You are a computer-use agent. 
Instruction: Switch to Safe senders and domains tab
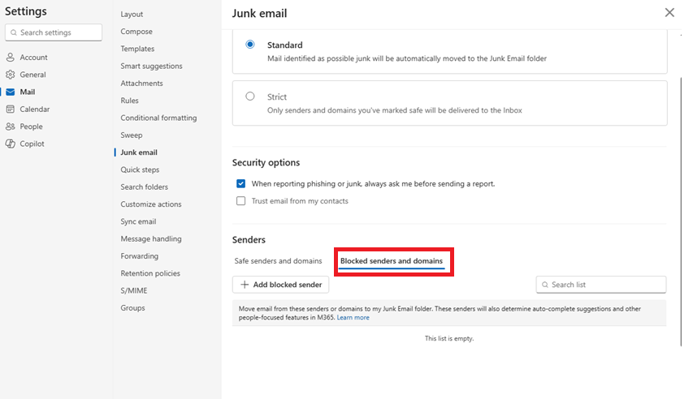tap(278, 261)
